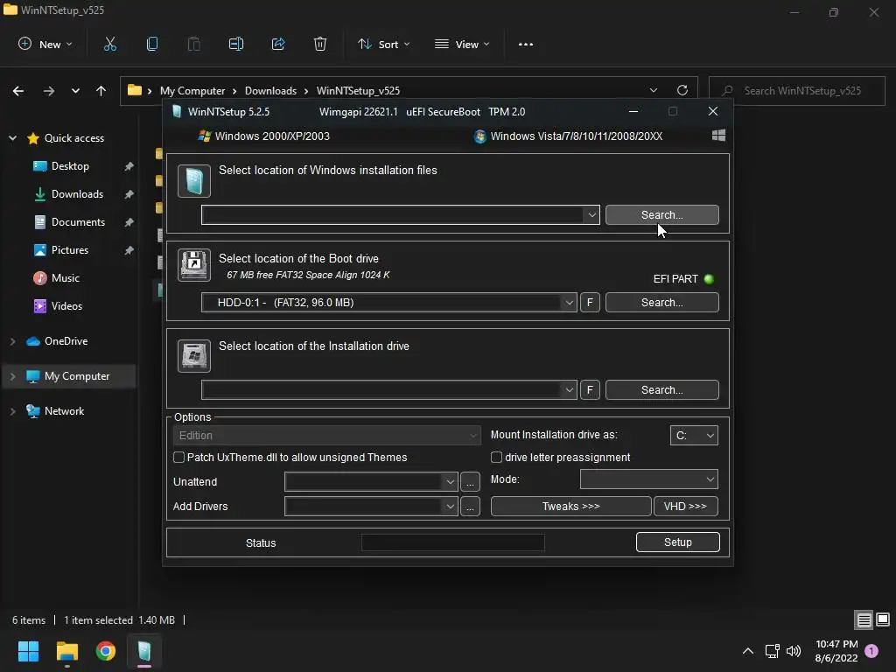
Task: Show hidden system tray icons
Action: tap(747, 651)
